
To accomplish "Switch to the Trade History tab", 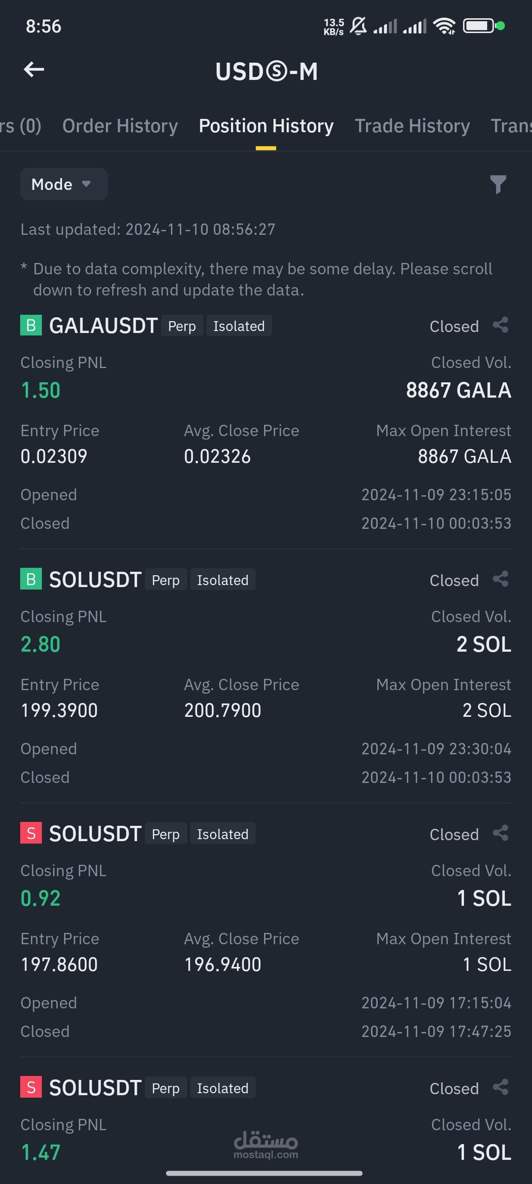I will coord(412,126).
